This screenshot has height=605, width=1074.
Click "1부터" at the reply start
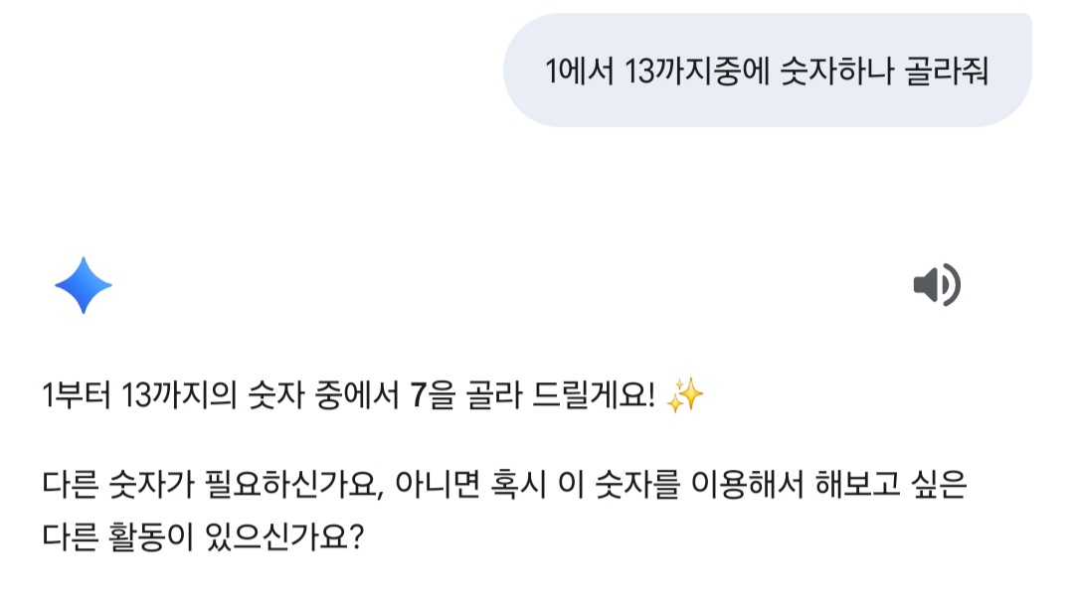75,397
